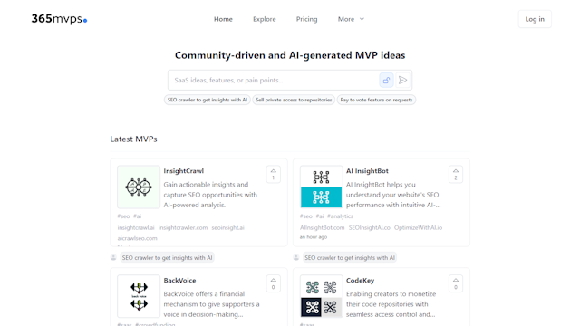Click the #ai tag on InsightCrawl
The height and width of the screenshot is (326, 580).
click(x=137, y=216)
